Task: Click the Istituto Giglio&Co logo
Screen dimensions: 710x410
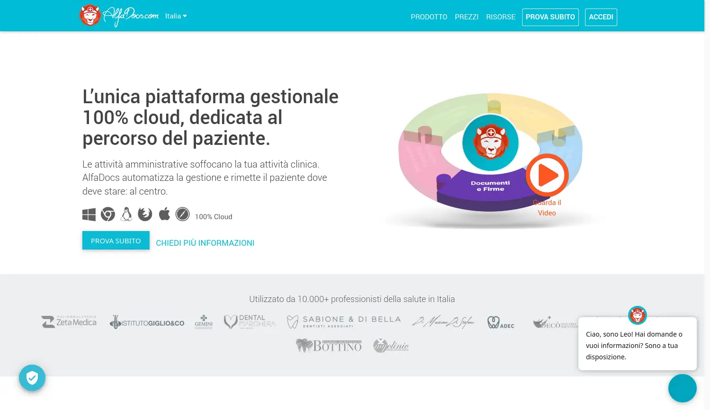Action: 147,322
